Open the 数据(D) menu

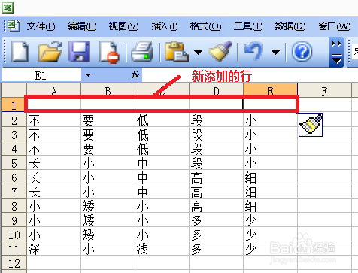(x=290, y=26)
